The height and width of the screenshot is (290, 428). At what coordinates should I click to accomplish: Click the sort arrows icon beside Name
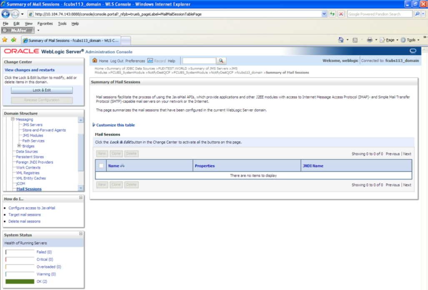[x=122, y=165]
